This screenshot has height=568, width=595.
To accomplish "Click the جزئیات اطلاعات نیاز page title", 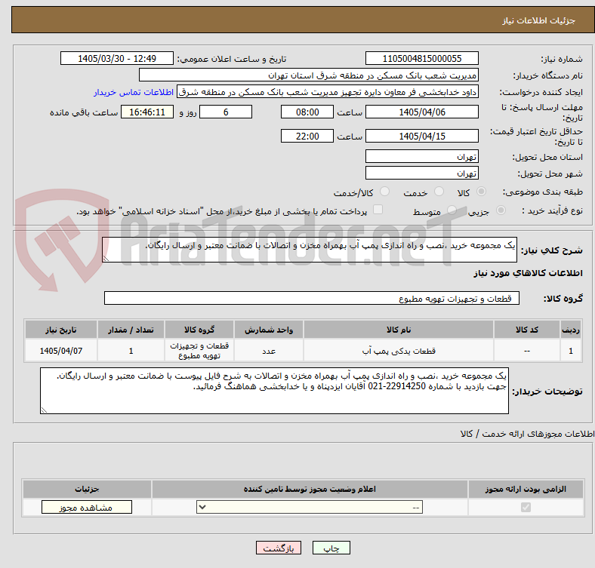I will coord(539,20).
